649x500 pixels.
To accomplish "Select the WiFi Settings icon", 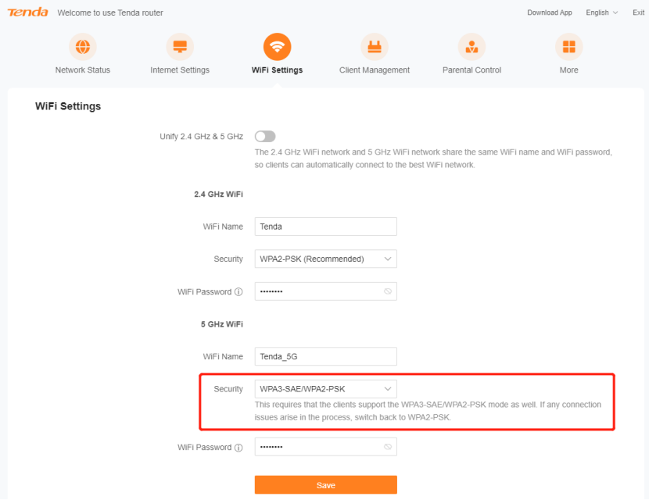I will click(x=277, y=47).
